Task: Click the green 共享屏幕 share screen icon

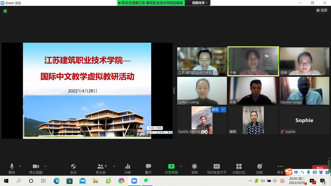Action: 171,166
